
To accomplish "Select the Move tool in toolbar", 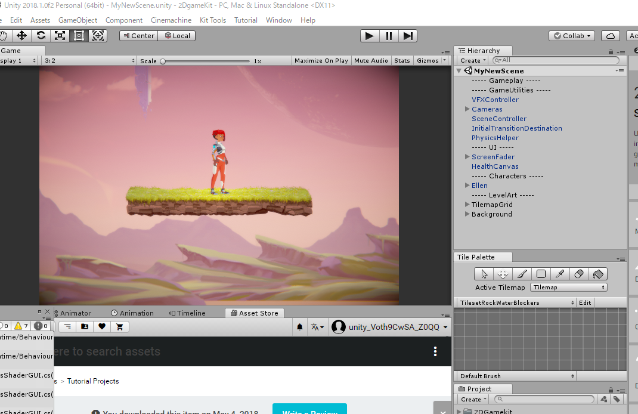I will coord(21,36).
